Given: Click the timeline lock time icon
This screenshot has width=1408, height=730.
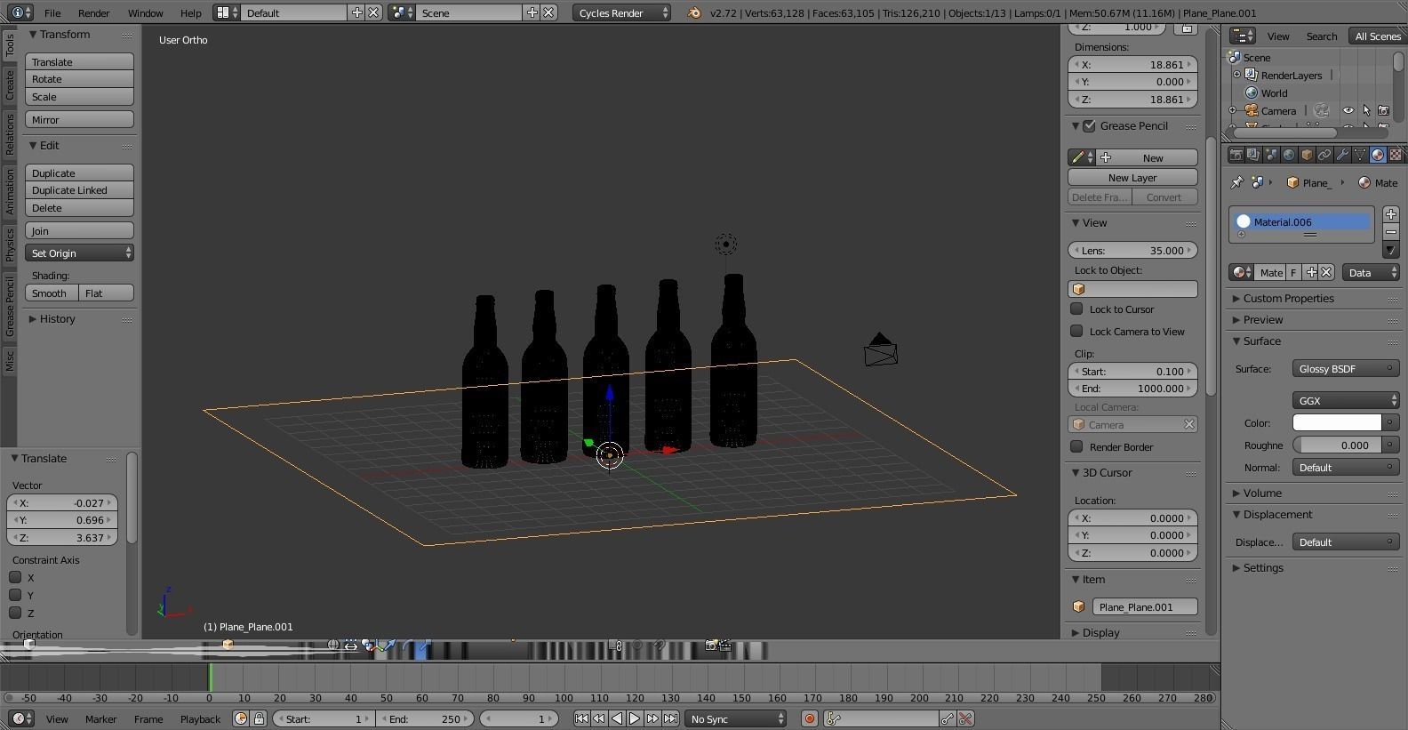Looking at the screenshot, I should pos(259,718).
